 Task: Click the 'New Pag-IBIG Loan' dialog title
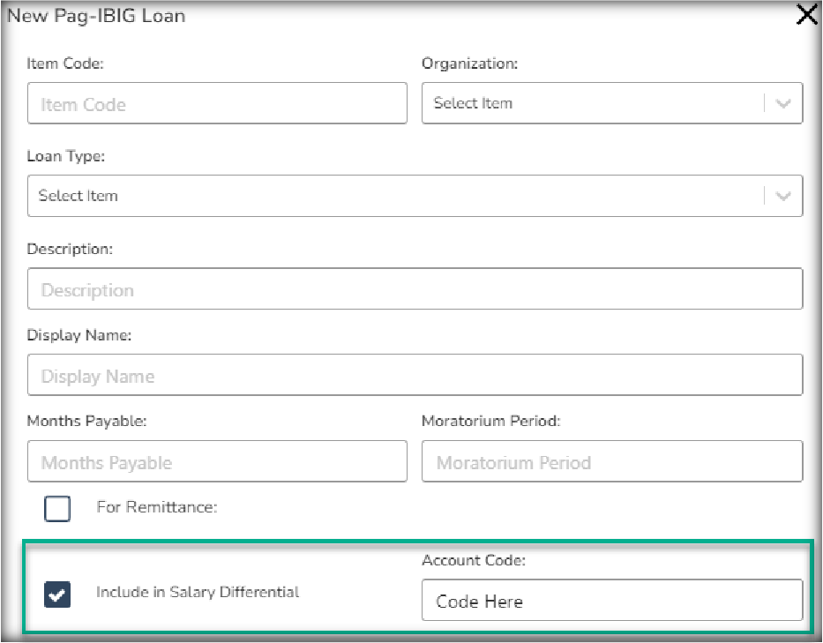click(97, 16)
